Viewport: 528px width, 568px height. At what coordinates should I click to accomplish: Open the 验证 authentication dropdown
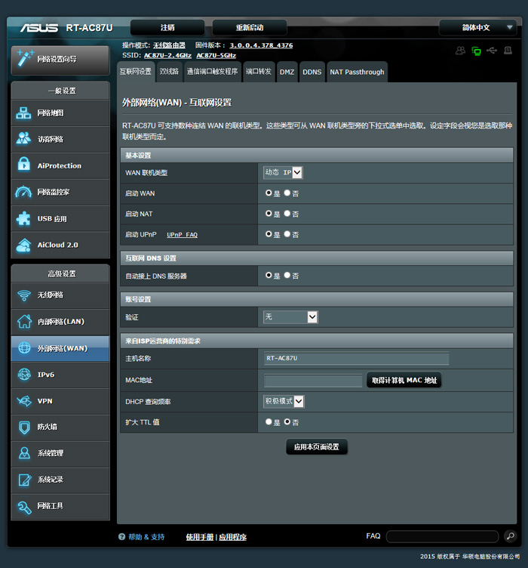290,317
